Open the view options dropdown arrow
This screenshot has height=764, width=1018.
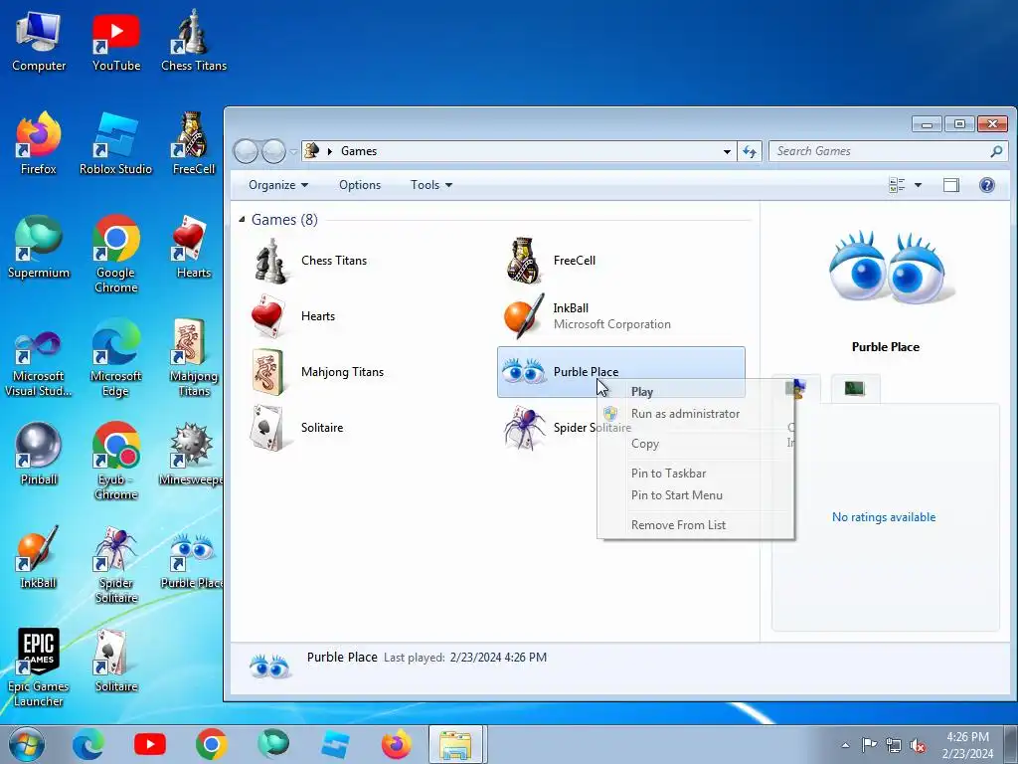pyautogui.click(x=918, y=185)
